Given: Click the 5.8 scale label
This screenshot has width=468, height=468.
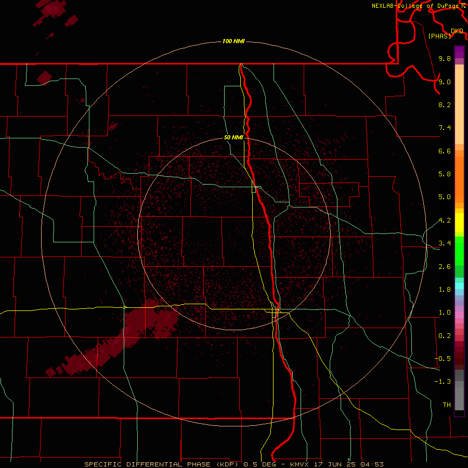Looking at the screenshot, I should pos(445,174).
